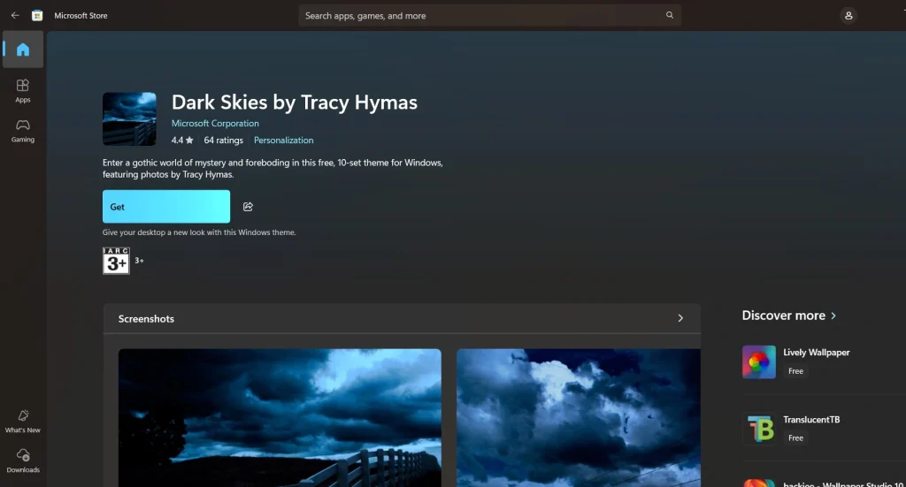Image resolution: width=906 pixels, height=487 pixels.
Task: Click the 64 ratings text
Action: pos(223,141)
